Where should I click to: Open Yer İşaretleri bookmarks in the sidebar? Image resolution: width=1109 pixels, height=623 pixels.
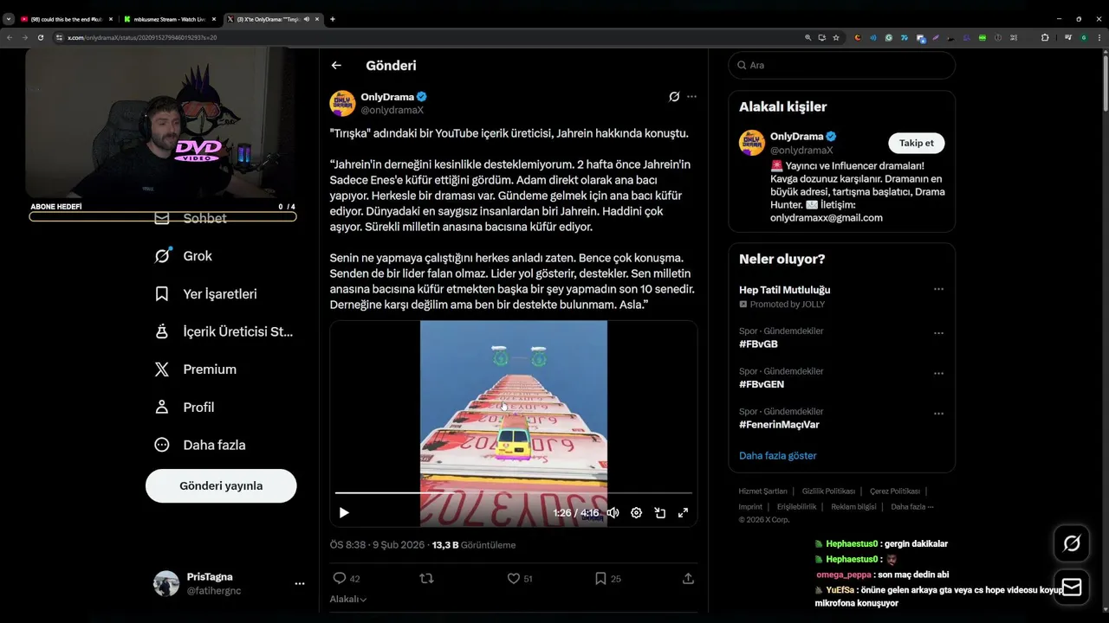pyautogui.click(x=205, y=294)
